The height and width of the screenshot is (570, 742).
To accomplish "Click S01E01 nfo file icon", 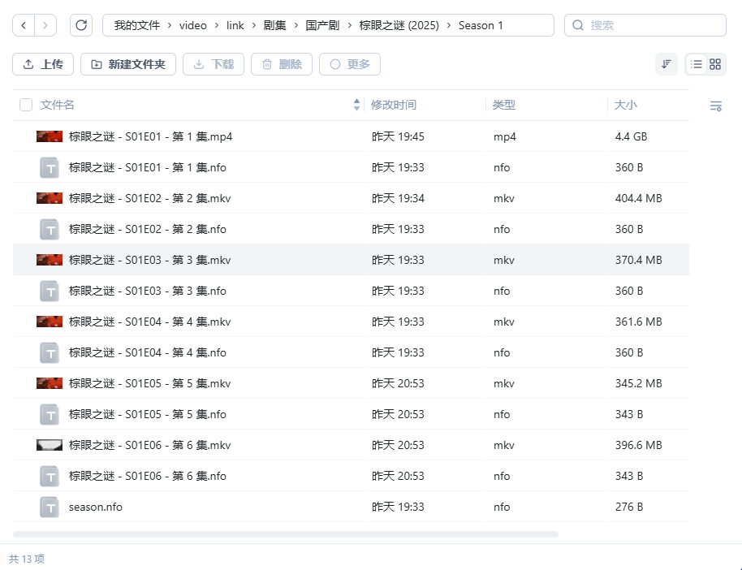I will (50, 167).
